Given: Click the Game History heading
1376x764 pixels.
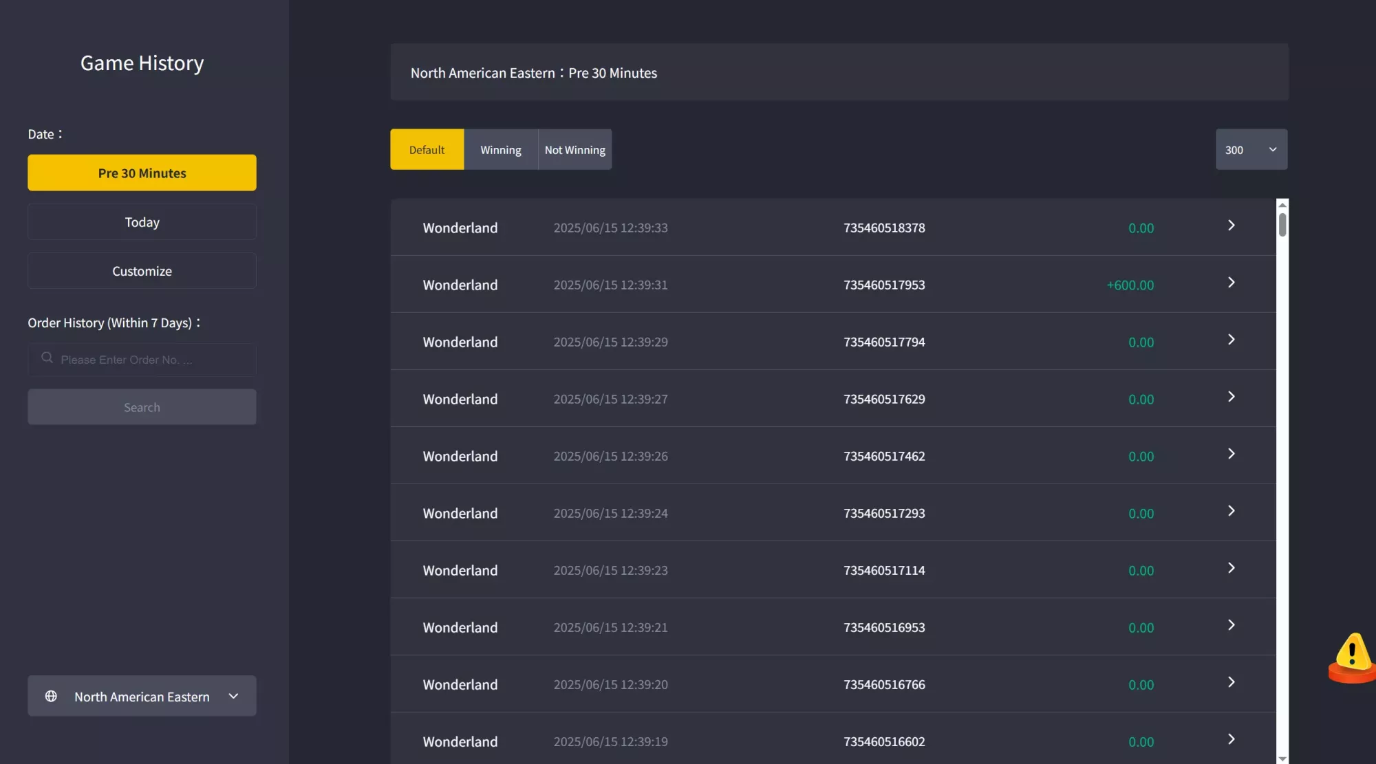Looking at the screenshot, I should point(142,63).
